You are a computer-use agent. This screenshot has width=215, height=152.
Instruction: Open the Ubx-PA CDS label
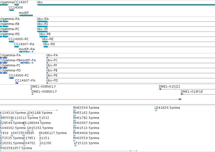point(52,55)
